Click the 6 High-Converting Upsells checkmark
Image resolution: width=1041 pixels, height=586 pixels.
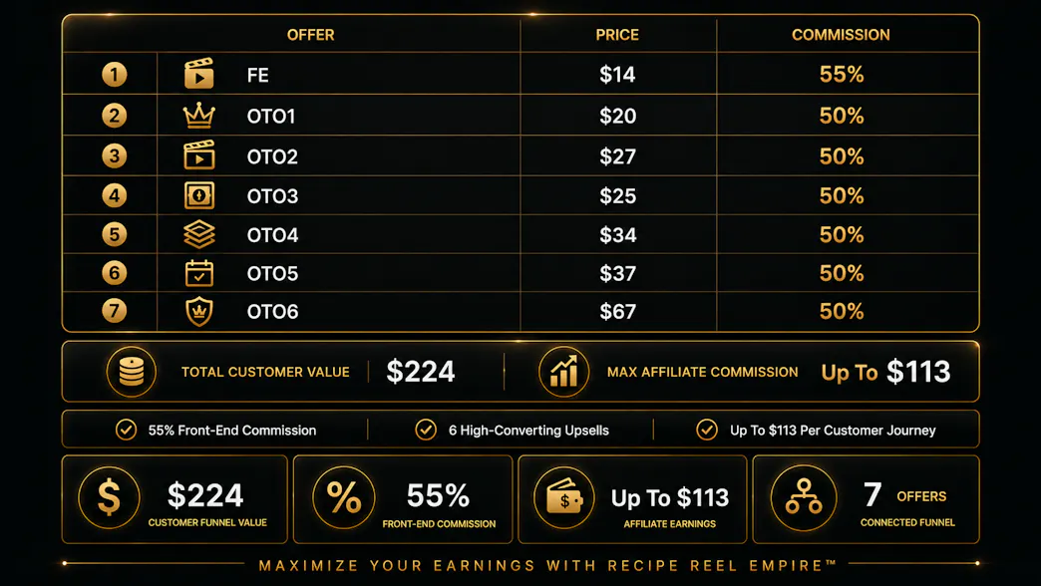click(426, 431)
